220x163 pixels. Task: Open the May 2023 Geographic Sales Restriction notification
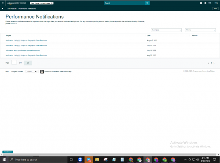tap(26, 55)
